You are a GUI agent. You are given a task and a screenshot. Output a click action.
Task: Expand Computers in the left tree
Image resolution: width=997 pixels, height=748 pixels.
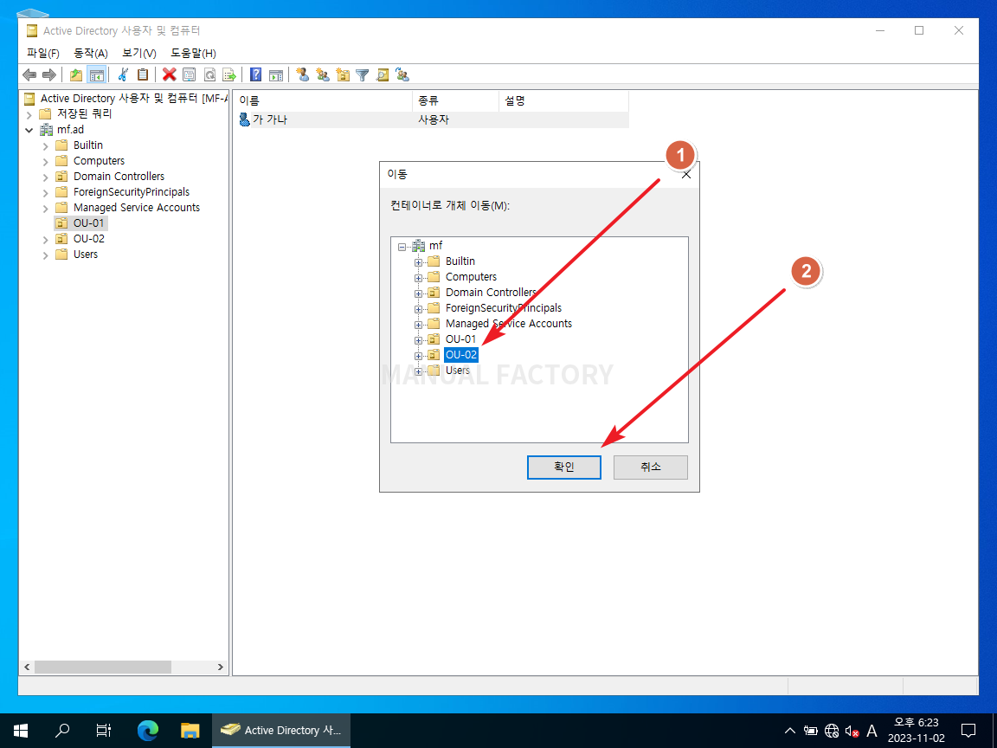45,162
